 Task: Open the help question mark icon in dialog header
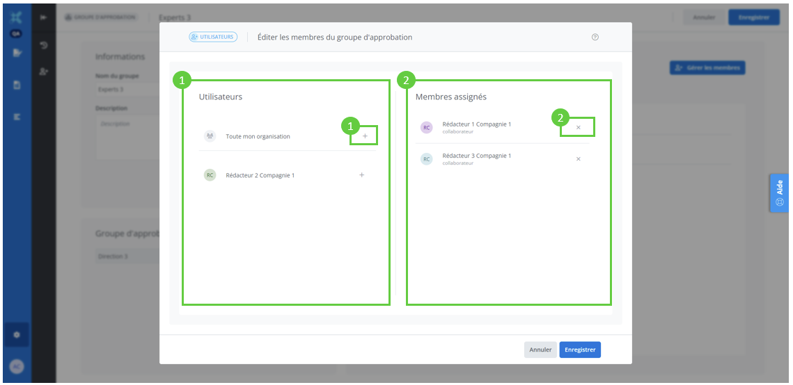(x=595, y=38)
